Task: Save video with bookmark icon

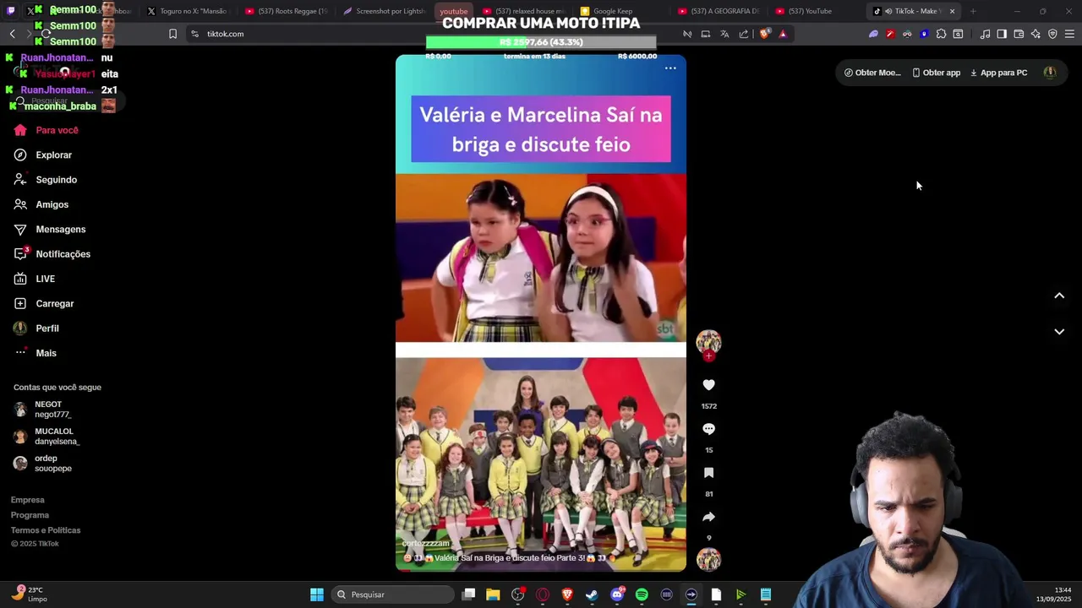Action: pos(708,473)
